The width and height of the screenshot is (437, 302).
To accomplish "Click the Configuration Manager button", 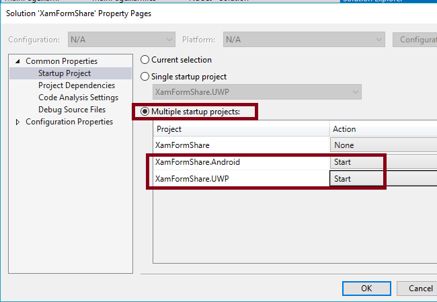I will tap(415, 40).
